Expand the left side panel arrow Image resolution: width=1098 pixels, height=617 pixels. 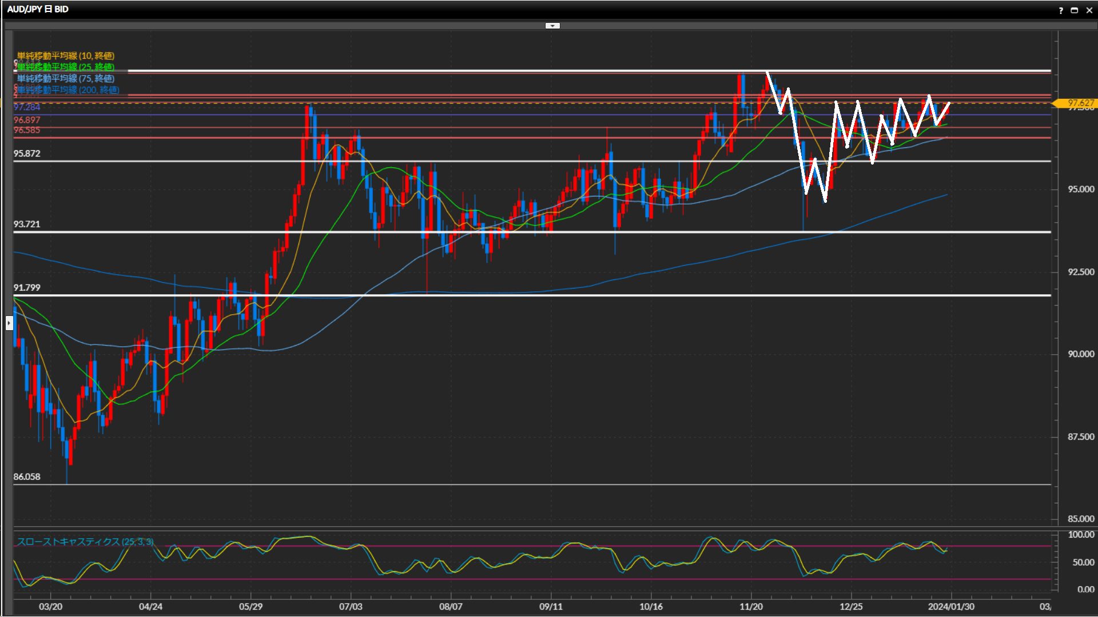point(9,323)
